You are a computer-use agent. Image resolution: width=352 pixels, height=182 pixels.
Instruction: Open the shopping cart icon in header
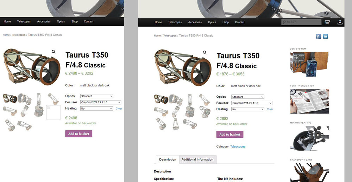[327, 22]
